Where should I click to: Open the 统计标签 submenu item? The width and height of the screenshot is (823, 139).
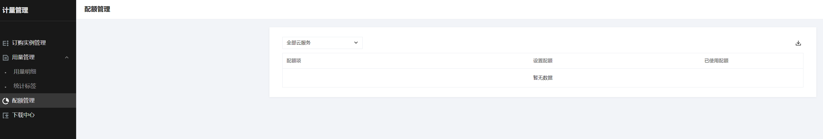point(25,86)
